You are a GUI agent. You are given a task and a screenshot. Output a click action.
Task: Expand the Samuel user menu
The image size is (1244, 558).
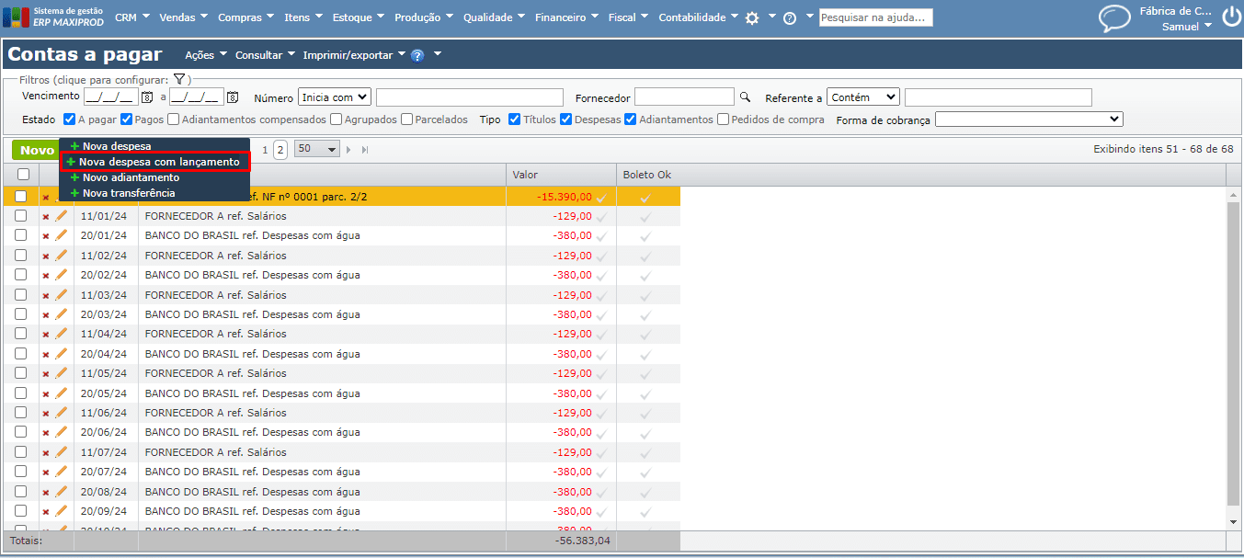[1186, 27]
